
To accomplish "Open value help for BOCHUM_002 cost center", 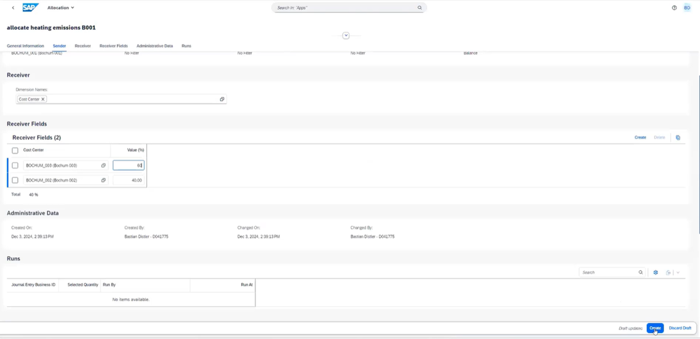I will point(103,181).
